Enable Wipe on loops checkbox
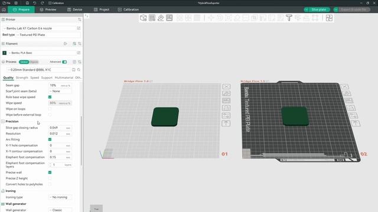 click(x=50, y=109)
